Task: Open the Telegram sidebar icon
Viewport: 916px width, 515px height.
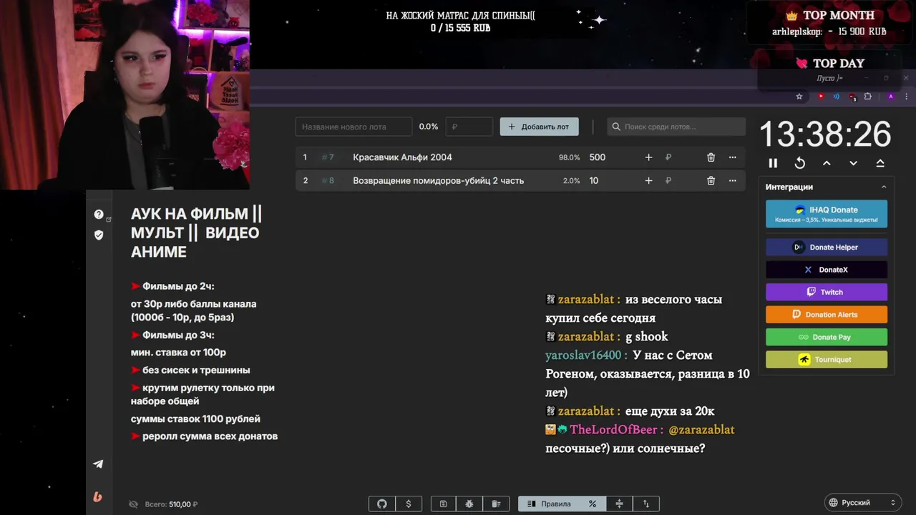Action: [98, 463]
